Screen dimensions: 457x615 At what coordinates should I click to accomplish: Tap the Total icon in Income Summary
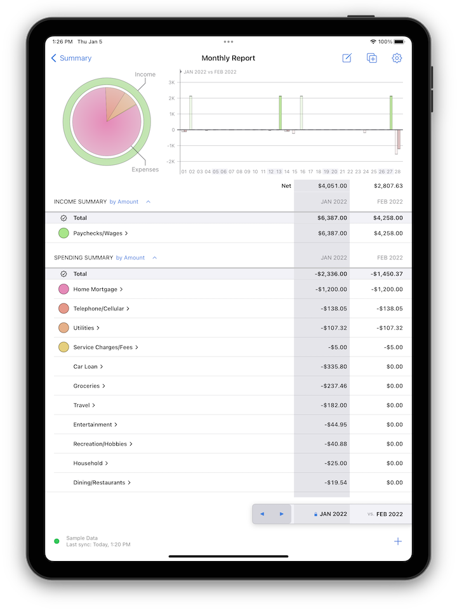pos(63,218)
